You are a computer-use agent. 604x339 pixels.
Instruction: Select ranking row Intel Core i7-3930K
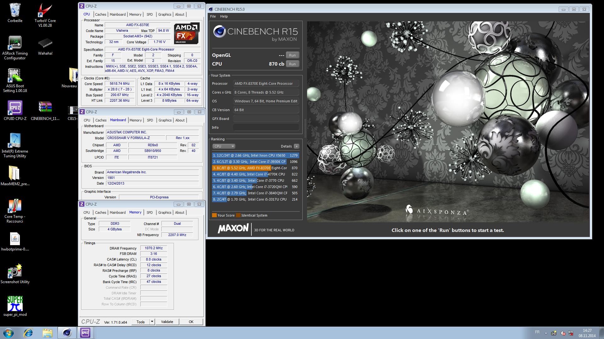click(x=255, y=162)
